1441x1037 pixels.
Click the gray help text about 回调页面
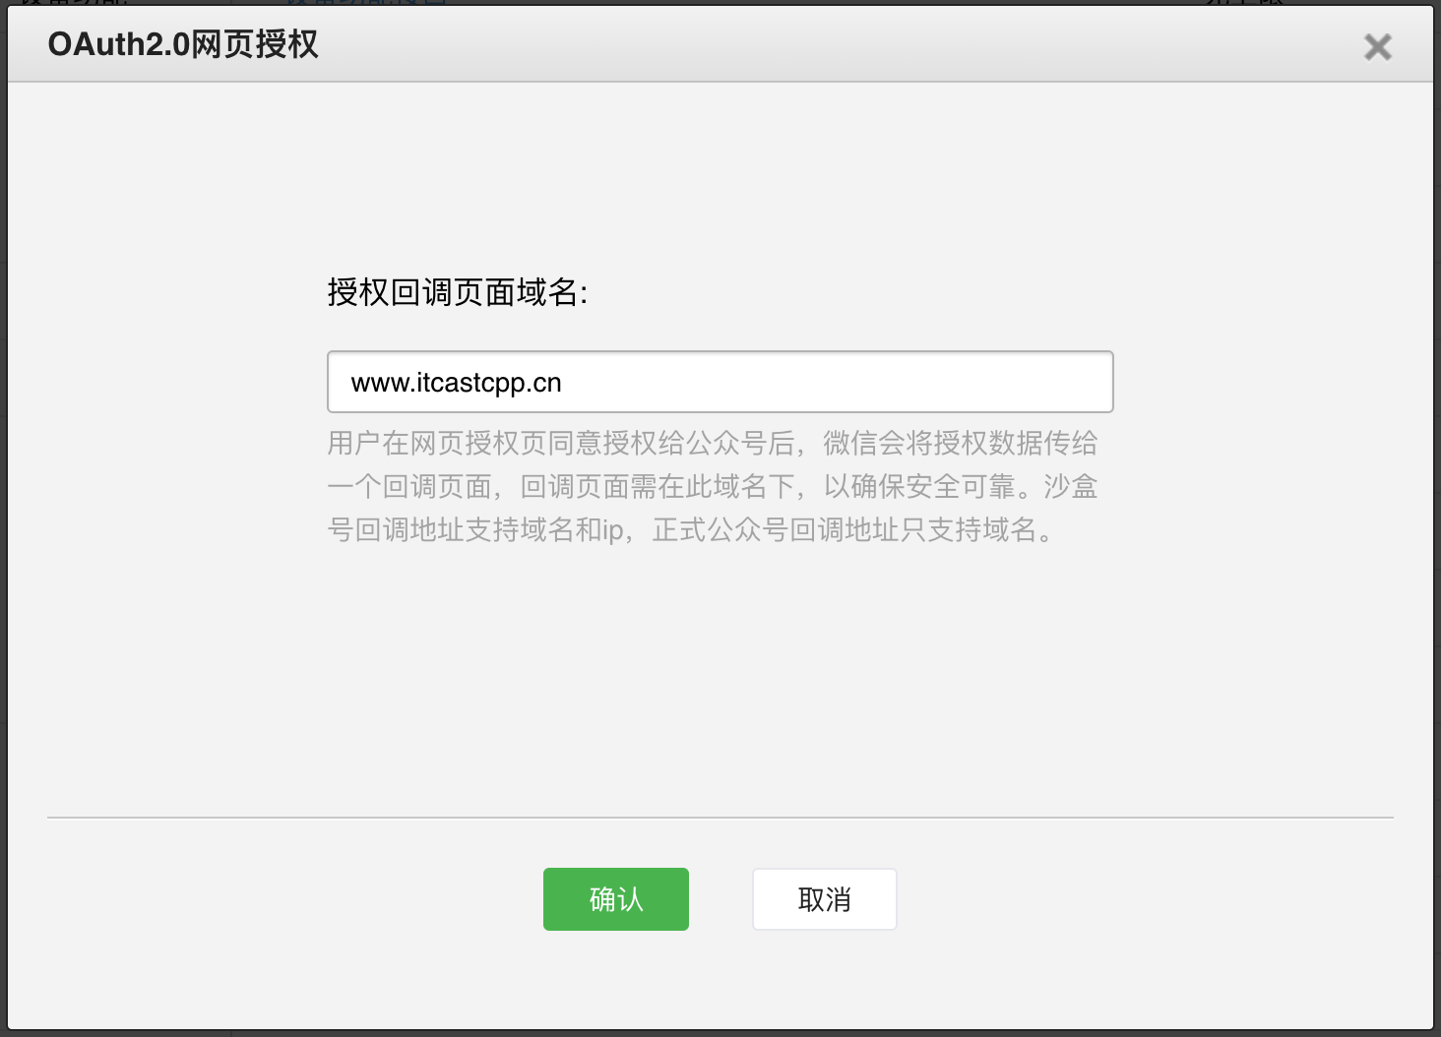(714, 487)
